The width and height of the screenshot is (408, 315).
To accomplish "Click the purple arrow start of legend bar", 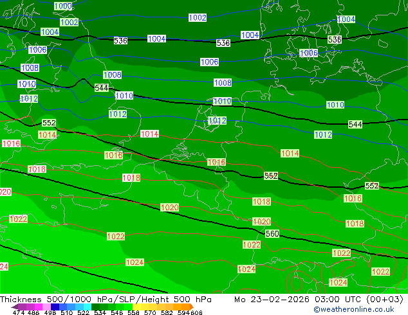I will (14, 307).
